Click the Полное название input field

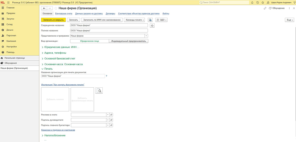pos(109,30)
